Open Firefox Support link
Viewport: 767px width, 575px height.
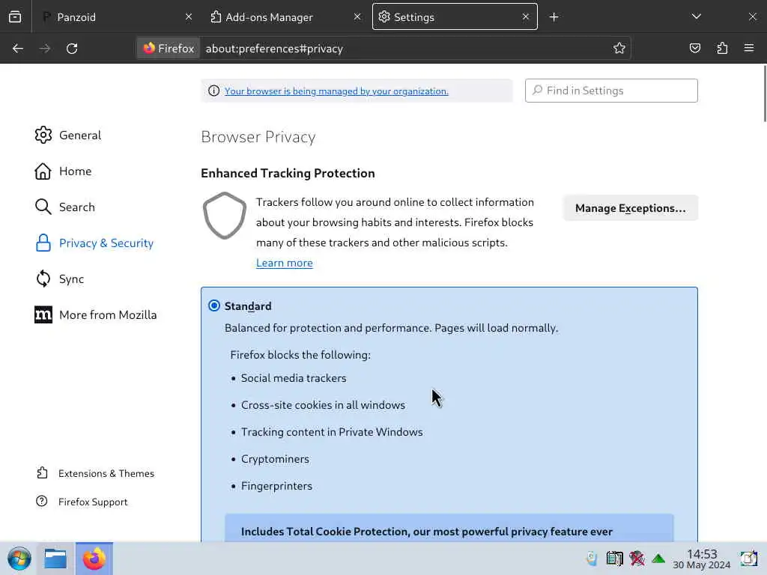pyautogui.click(x=93, y=502)
